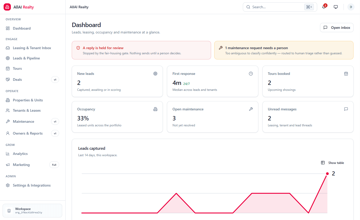Click the shield alert icon in review banner
The height and width of the screenshot is (220, 360).
[78, 48]
